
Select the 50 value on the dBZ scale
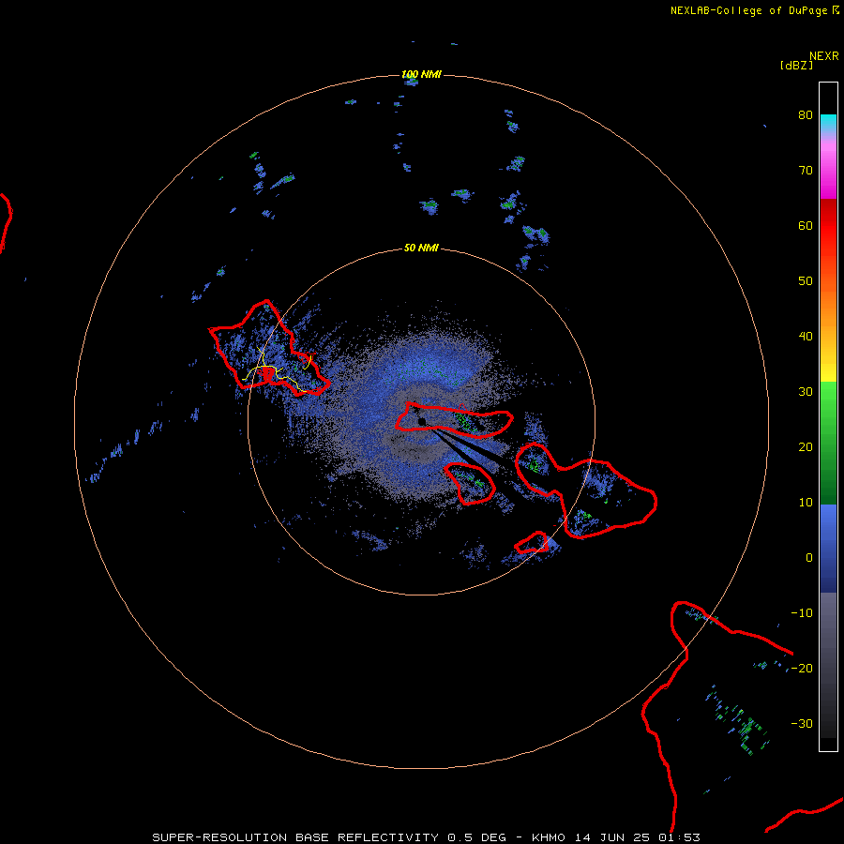[806, 281]
